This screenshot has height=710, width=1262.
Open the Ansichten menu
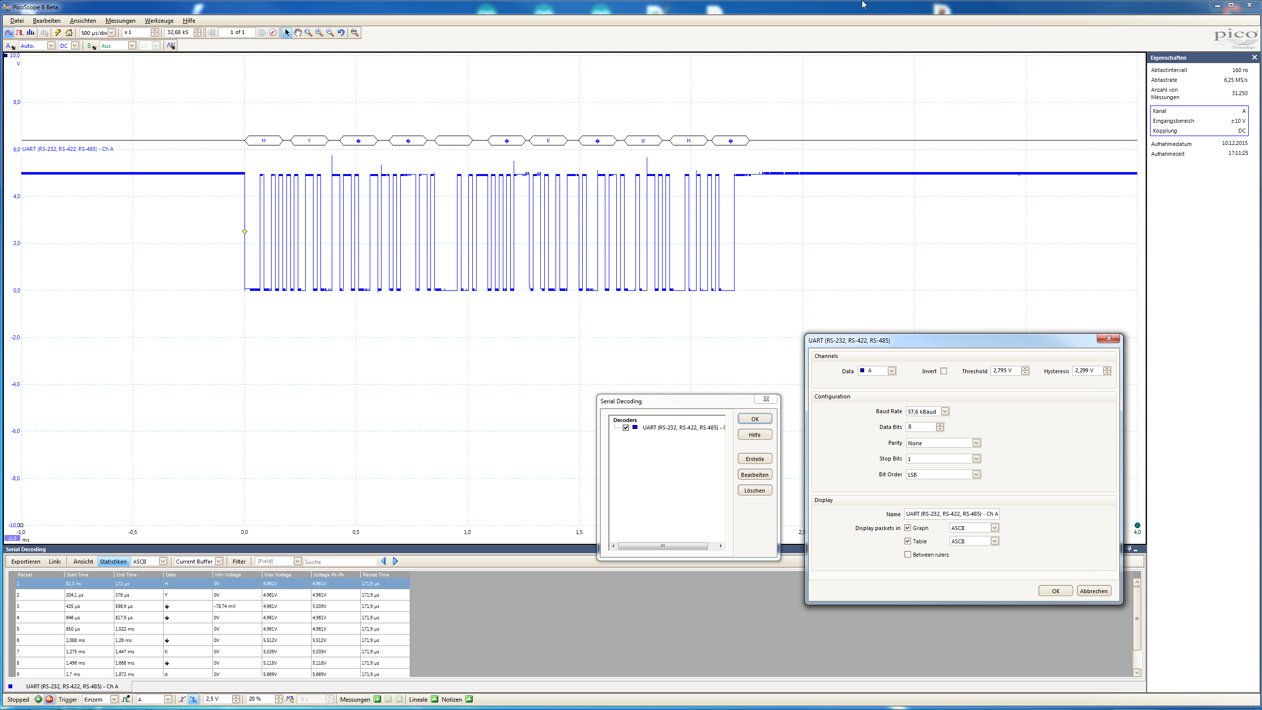(x=83, y=21)
